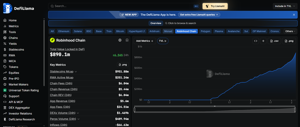Bookmark Robinhood Chain
The height and width of the screenshot is (127, 300).
pos(127,40)
